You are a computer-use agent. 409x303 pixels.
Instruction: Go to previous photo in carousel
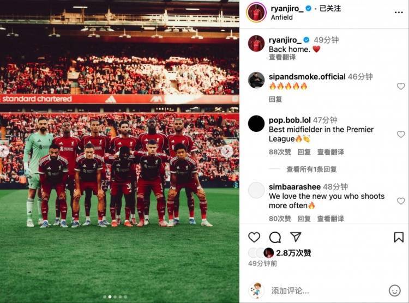[x=4, y=151]
